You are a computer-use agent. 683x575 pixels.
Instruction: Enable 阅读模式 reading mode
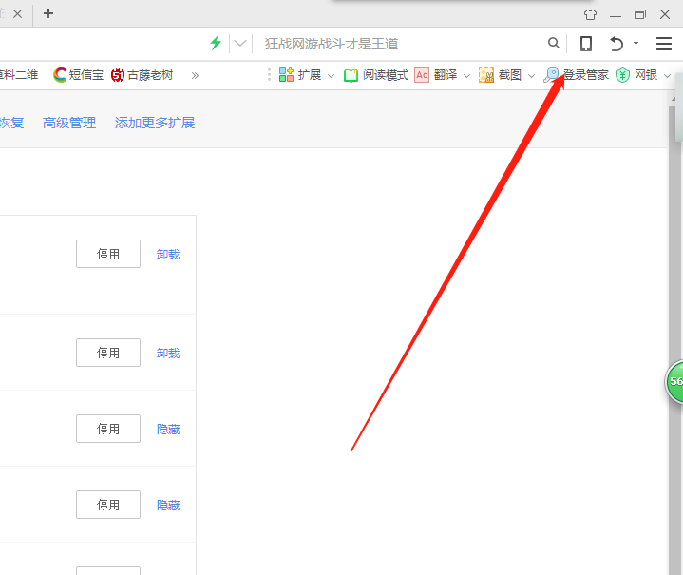[376, 75]
